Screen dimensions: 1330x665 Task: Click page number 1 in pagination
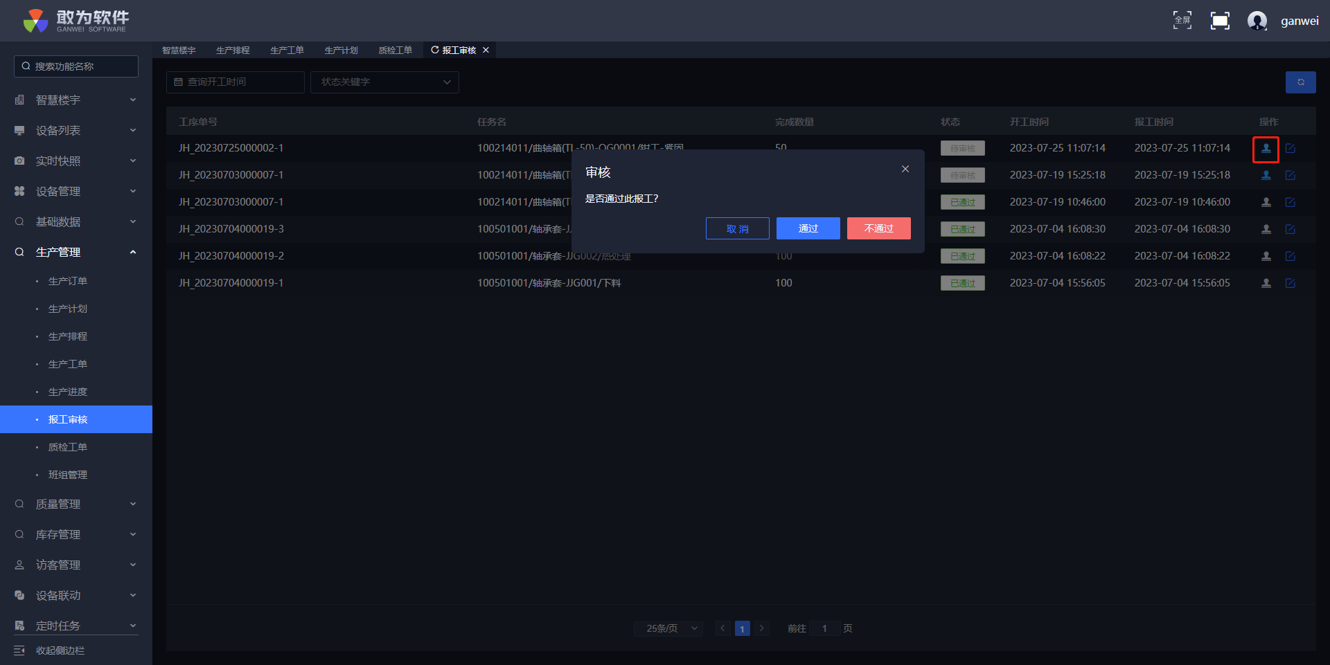coord(743,628)
